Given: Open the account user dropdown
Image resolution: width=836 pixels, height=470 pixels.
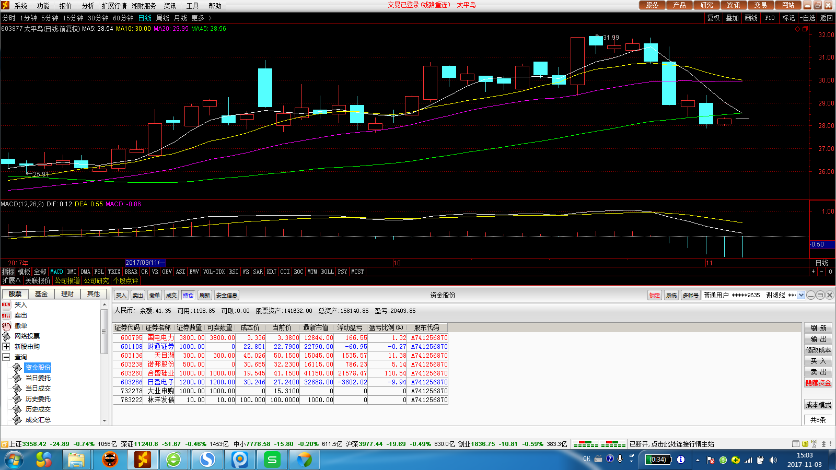Looking at the screenshot, I should [801, 296].
